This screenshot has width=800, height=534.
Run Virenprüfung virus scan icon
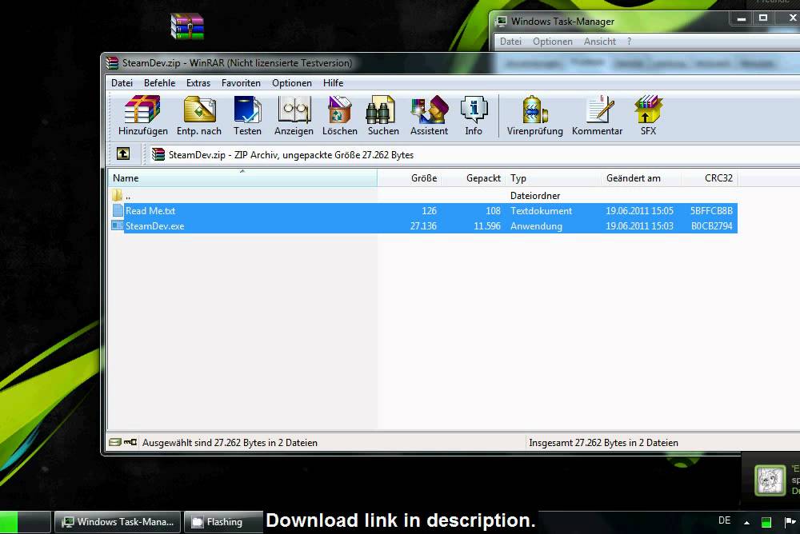pyautogui.click(x=534, y=115)
